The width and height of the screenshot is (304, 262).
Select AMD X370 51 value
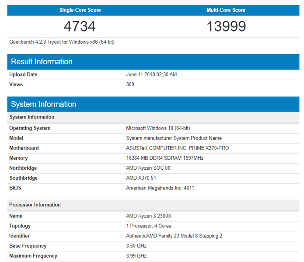[x=141, y=178]
